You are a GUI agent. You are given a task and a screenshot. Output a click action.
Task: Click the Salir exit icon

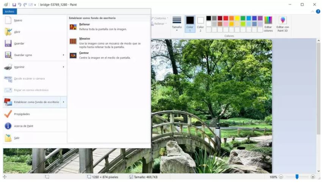(x=8, y=138)
